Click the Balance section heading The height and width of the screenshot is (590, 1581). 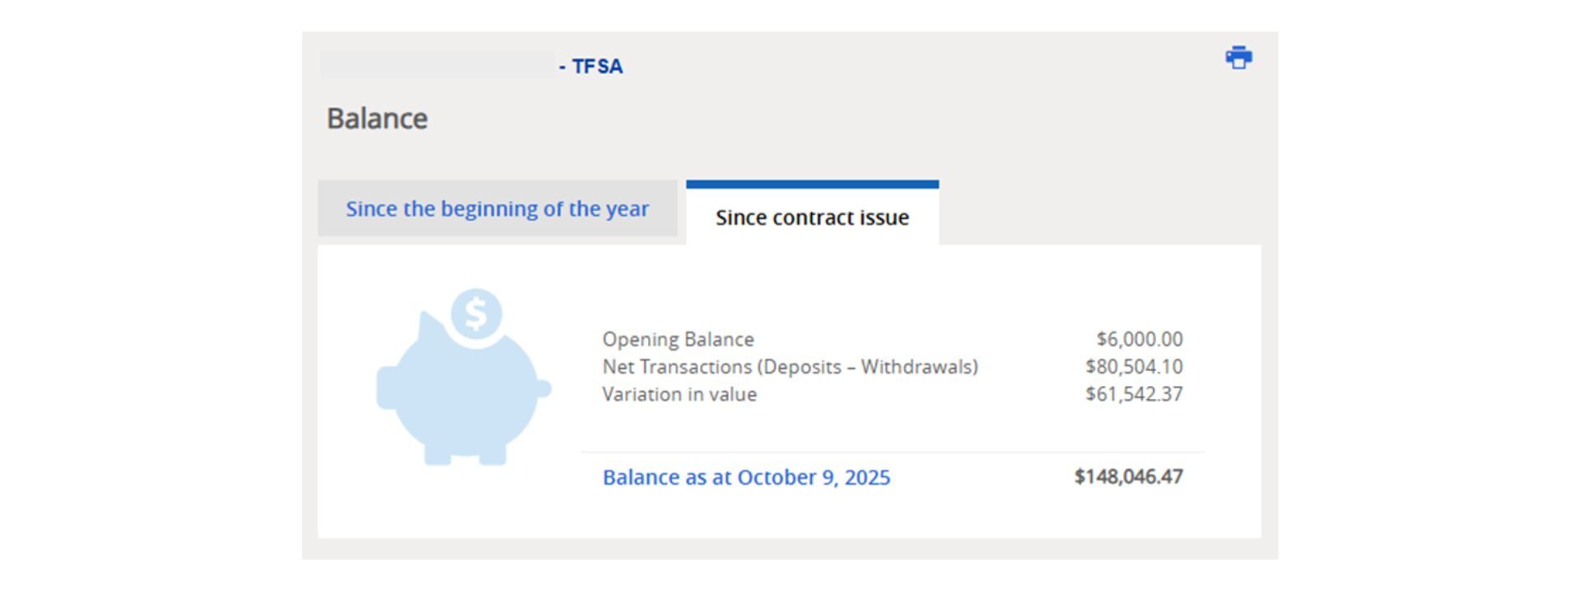click(377, 118)
